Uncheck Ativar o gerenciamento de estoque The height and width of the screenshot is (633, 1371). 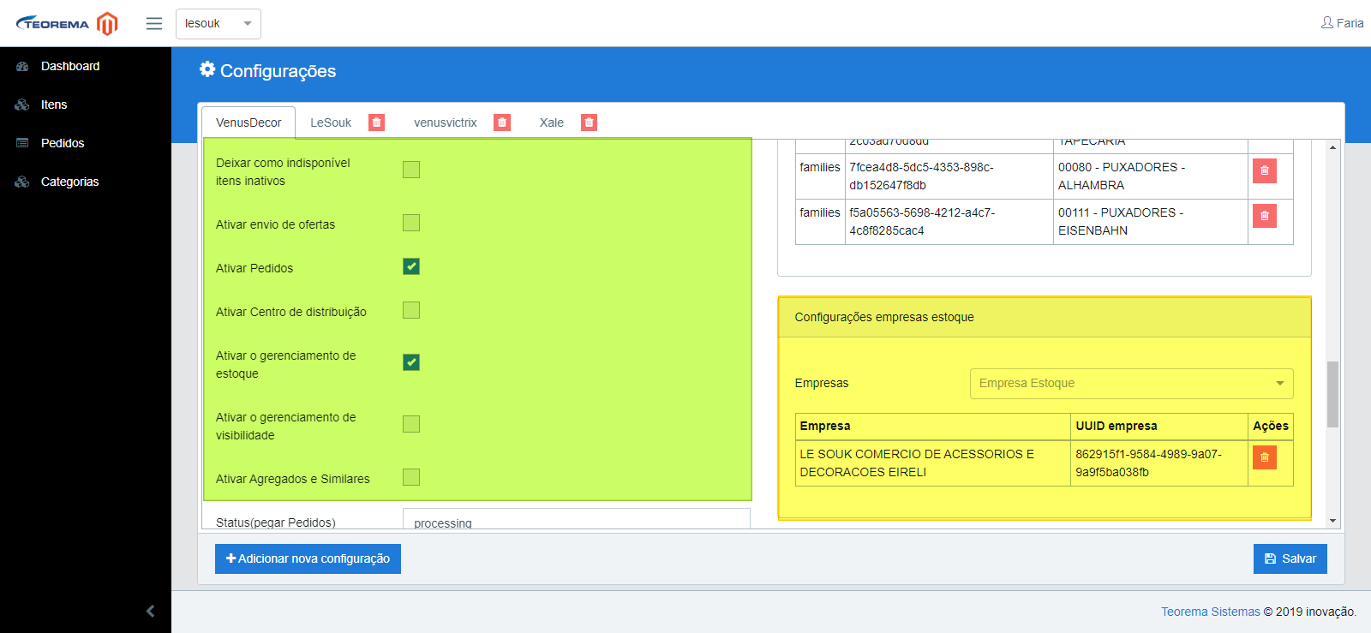411,362
